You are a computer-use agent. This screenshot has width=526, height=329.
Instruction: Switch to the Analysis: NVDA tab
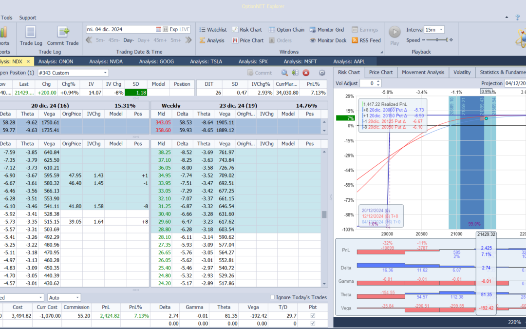[106, 61]
